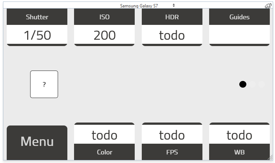Tap the Color label
The image size is (275, 163).
click(x=105, y=152)
